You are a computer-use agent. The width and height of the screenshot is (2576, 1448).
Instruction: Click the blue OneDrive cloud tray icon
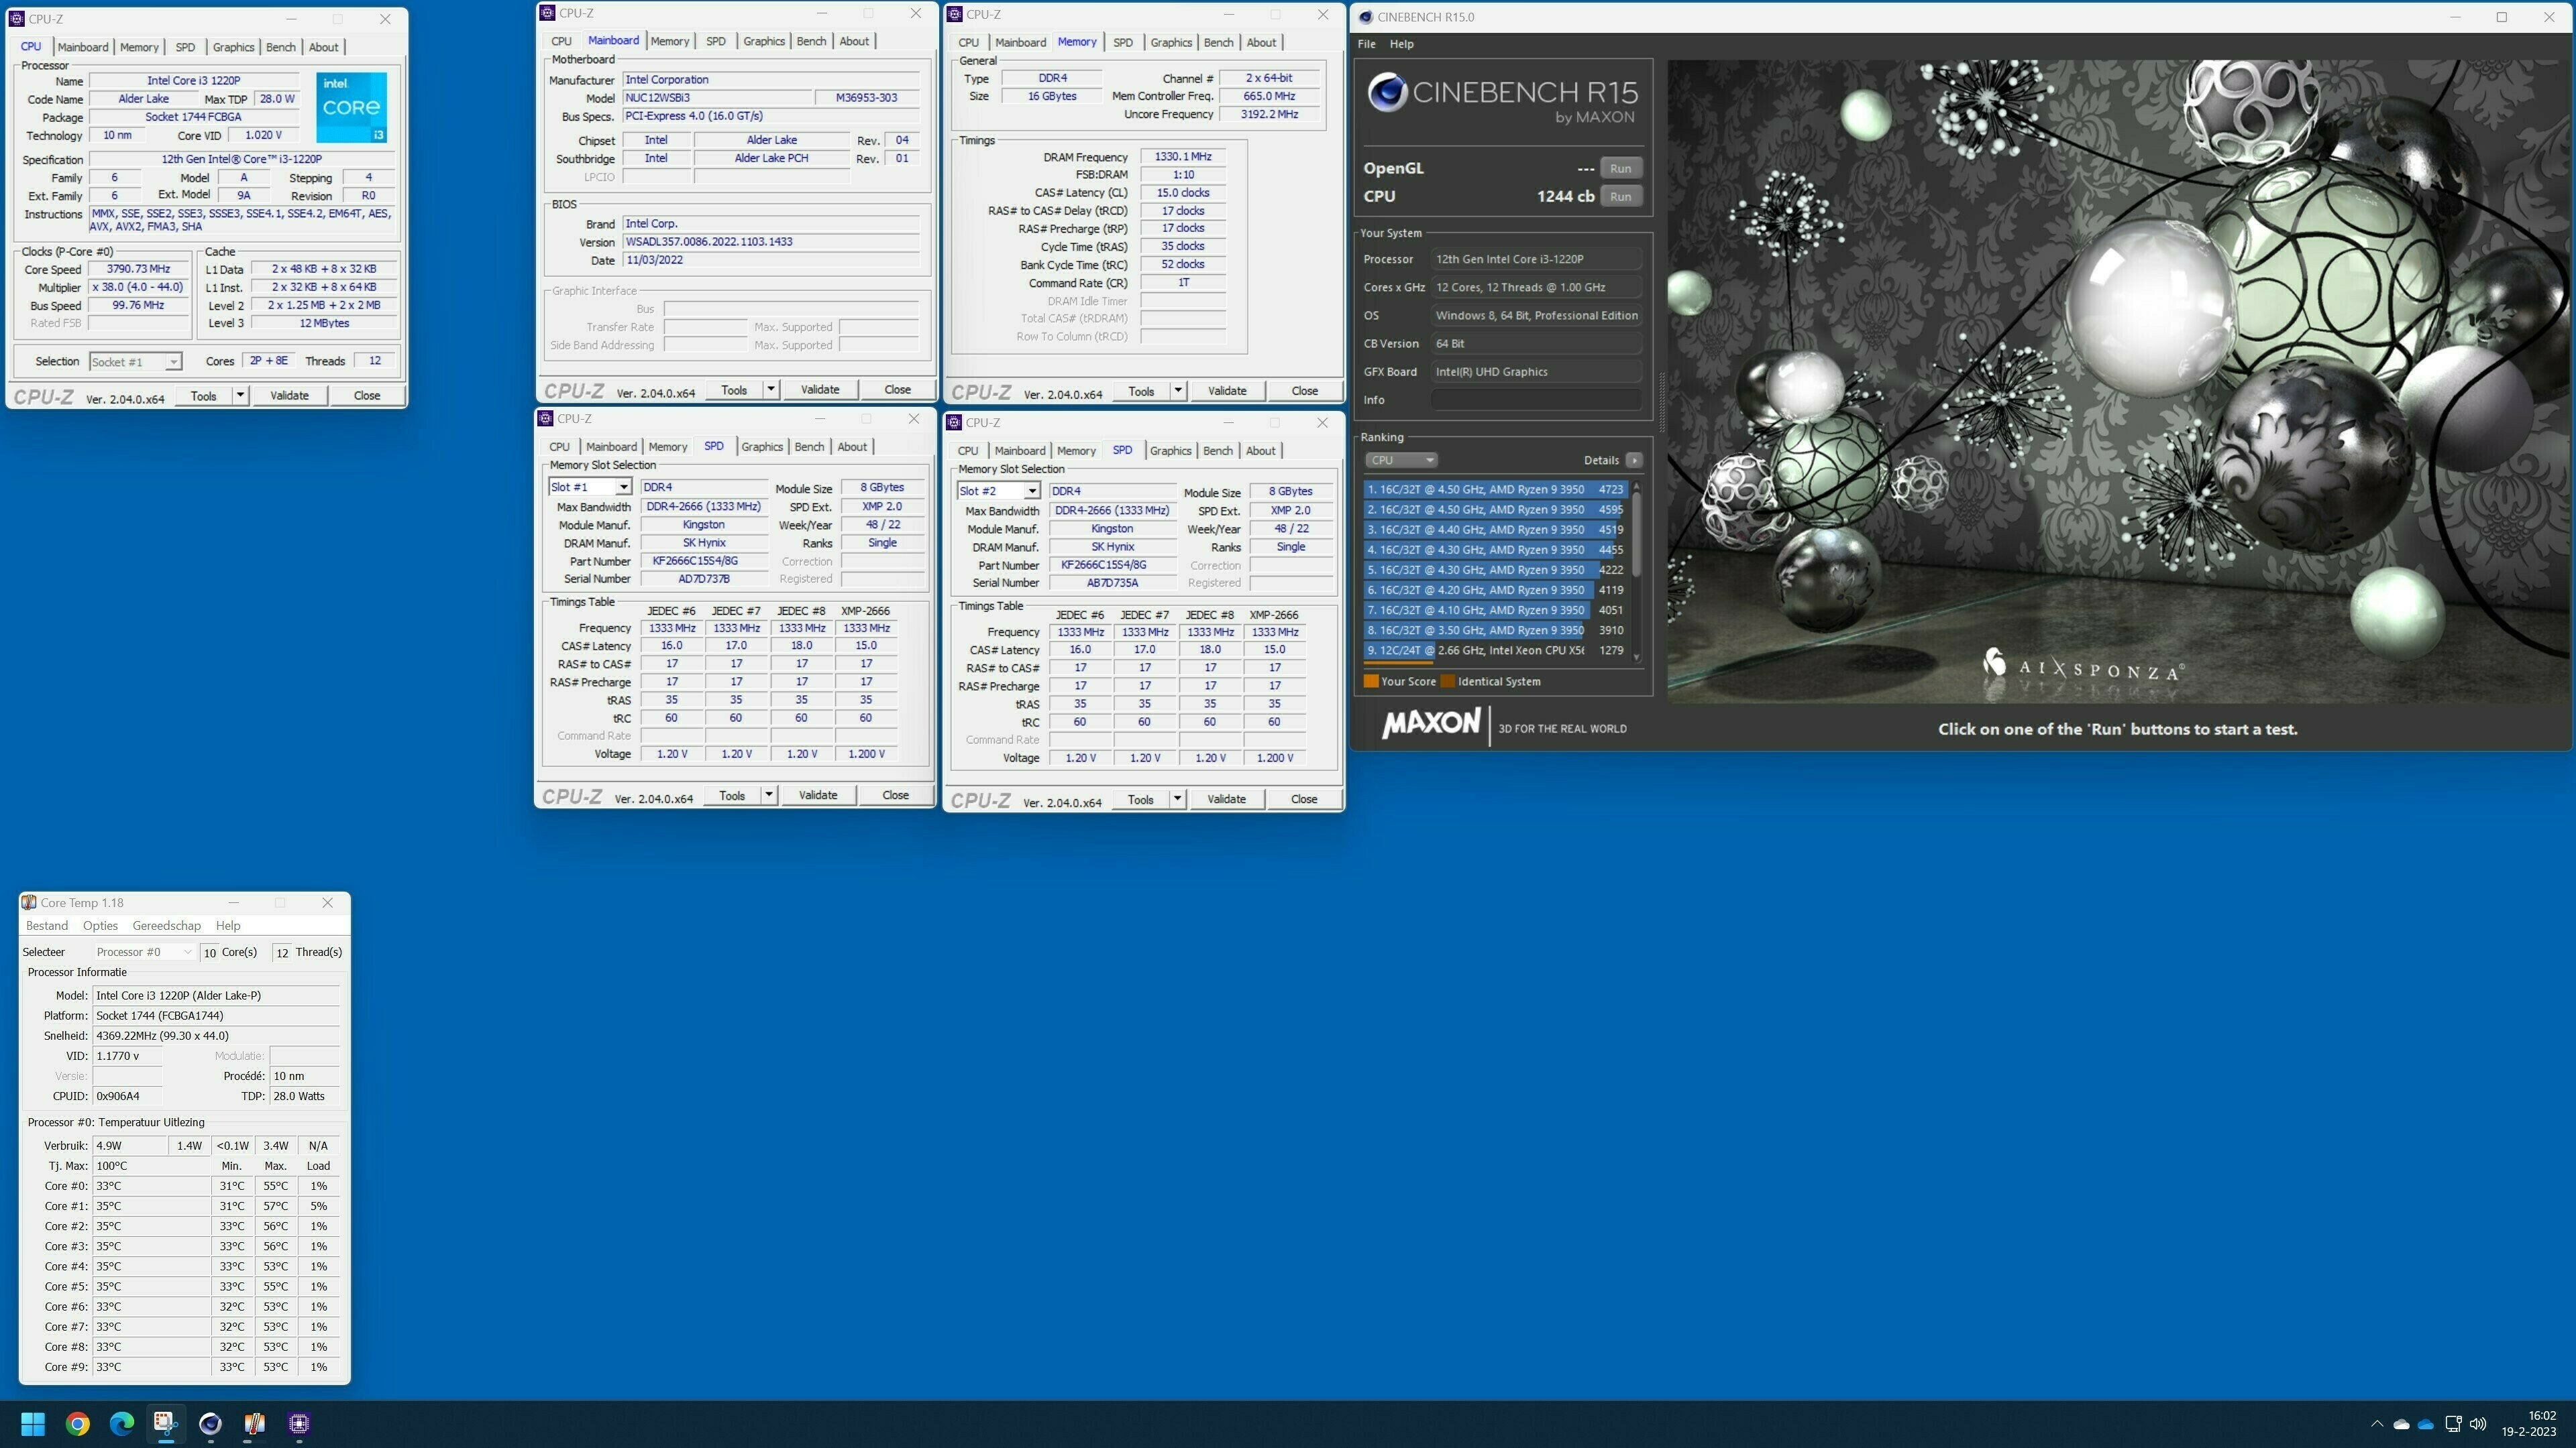pos(2425,1424)
